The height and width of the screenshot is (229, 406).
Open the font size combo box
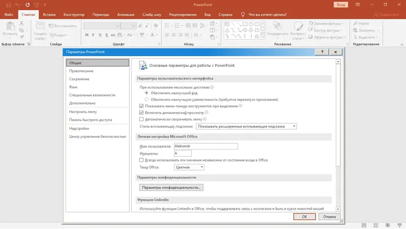tap(129, 26)
